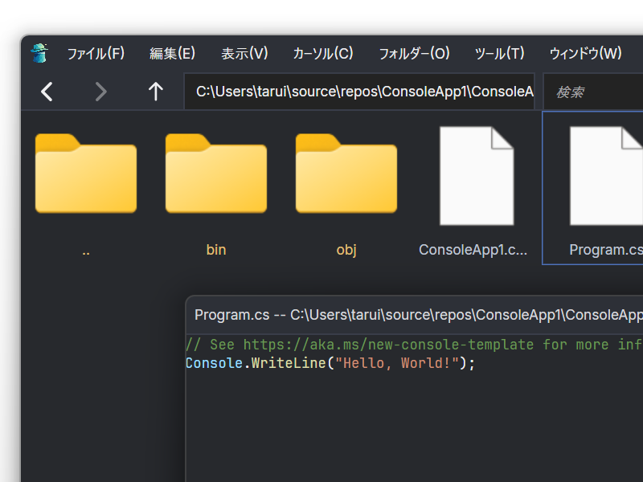Click the 'obj' folder name label
Viewport: 643px width, 482px height.
tap(346, 250)
